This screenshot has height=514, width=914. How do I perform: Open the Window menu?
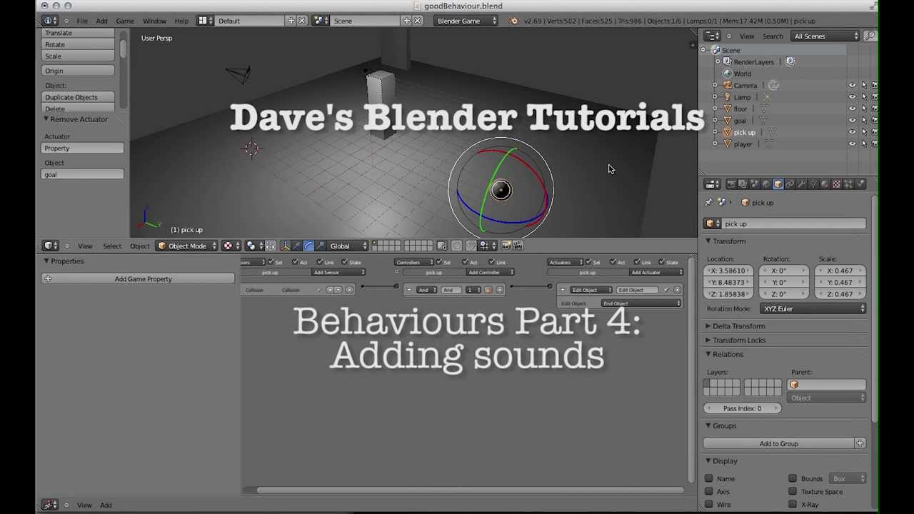[x=154, y=21]
